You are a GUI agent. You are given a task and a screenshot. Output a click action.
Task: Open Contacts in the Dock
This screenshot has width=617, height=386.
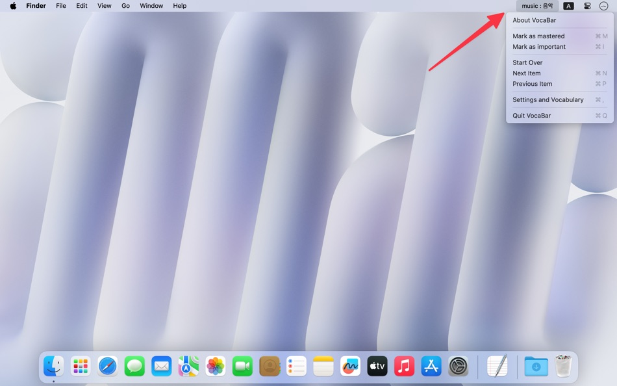[x=270, y=367]
